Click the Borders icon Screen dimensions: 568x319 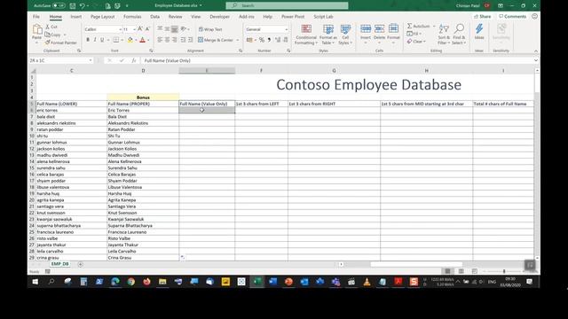pyautogui.click(x=116, y=40)
